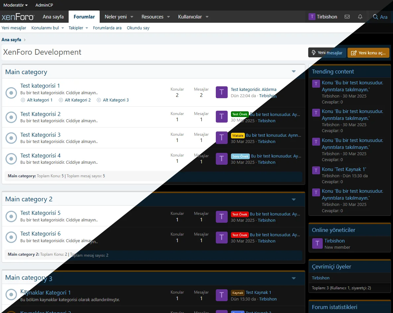Viewport: 393px width, 313px height.
Task: Expand the Neler yeni dropdown arrow
Action: point(132,17)
